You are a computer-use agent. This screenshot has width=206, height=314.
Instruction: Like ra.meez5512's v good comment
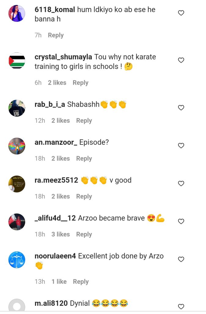click(181, 183)
